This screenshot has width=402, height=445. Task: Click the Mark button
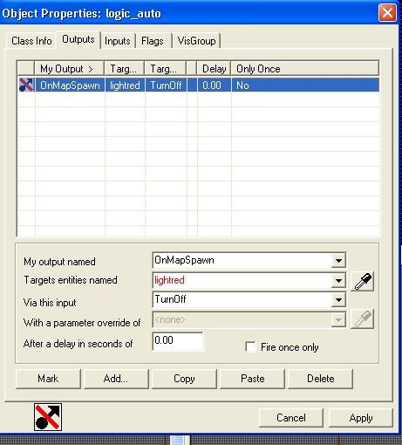(48, 379)
